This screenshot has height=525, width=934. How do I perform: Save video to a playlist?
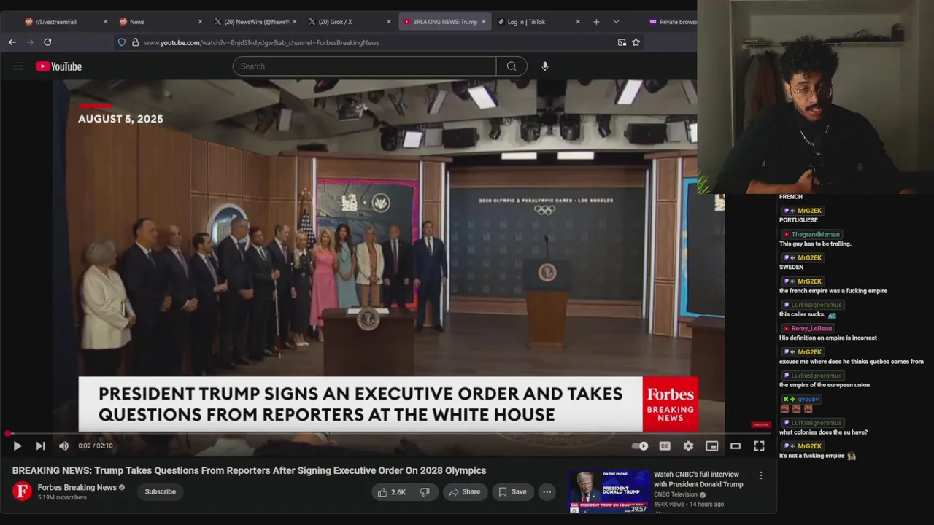point(512,492)
